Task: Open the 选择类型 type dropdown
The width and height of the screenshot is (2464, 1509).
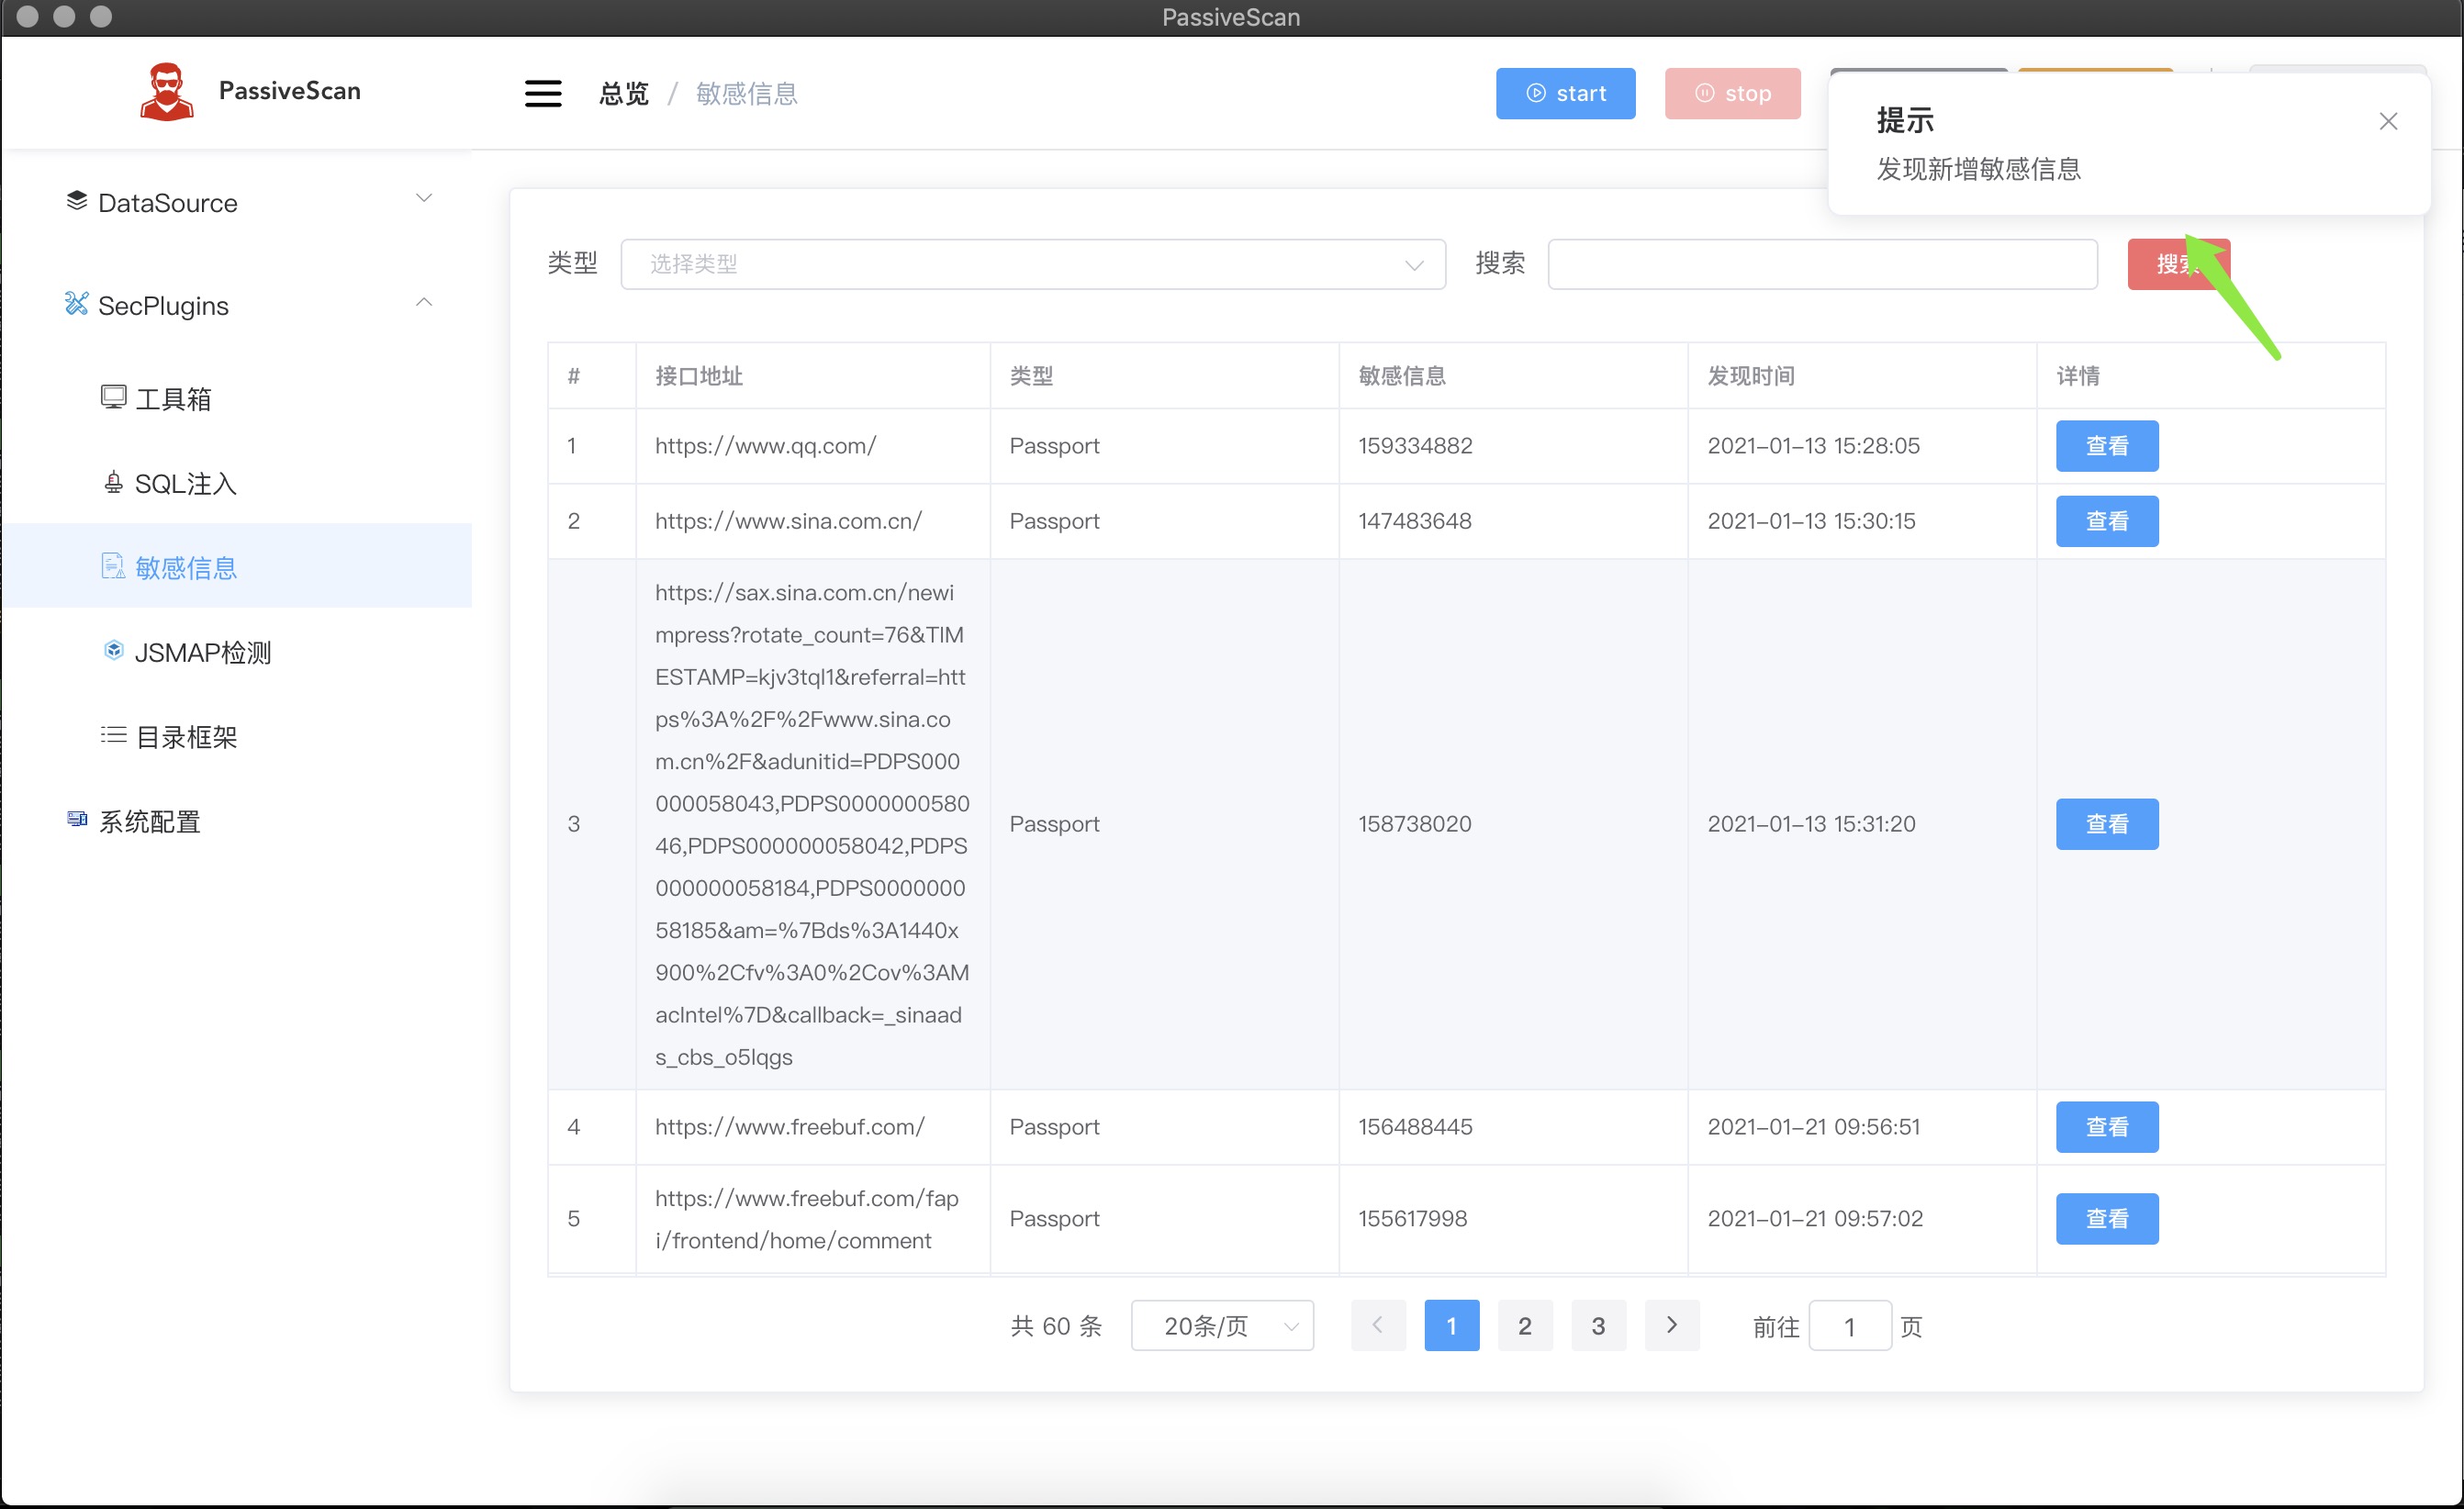Action: point(1032,264)
